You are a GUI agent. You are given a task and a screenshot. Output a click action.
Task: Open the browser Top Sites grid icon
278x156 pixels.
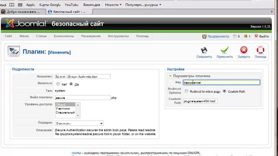[x=20, y=5]
